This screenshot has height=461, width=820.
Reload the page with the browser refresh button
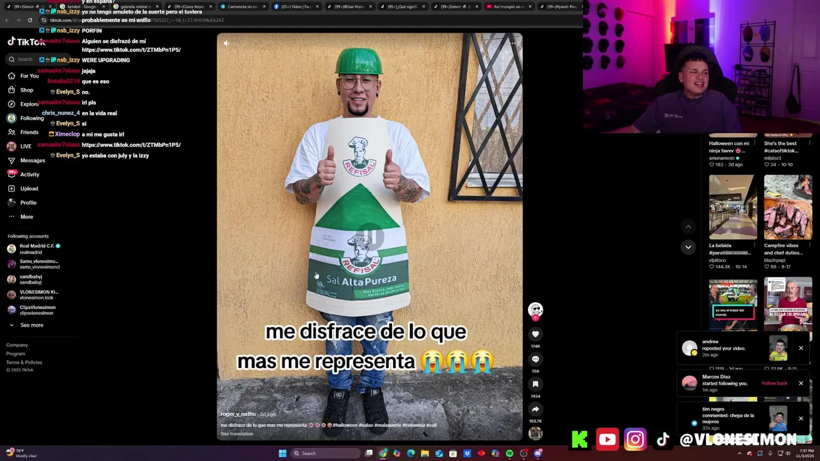tap(30, 20)
